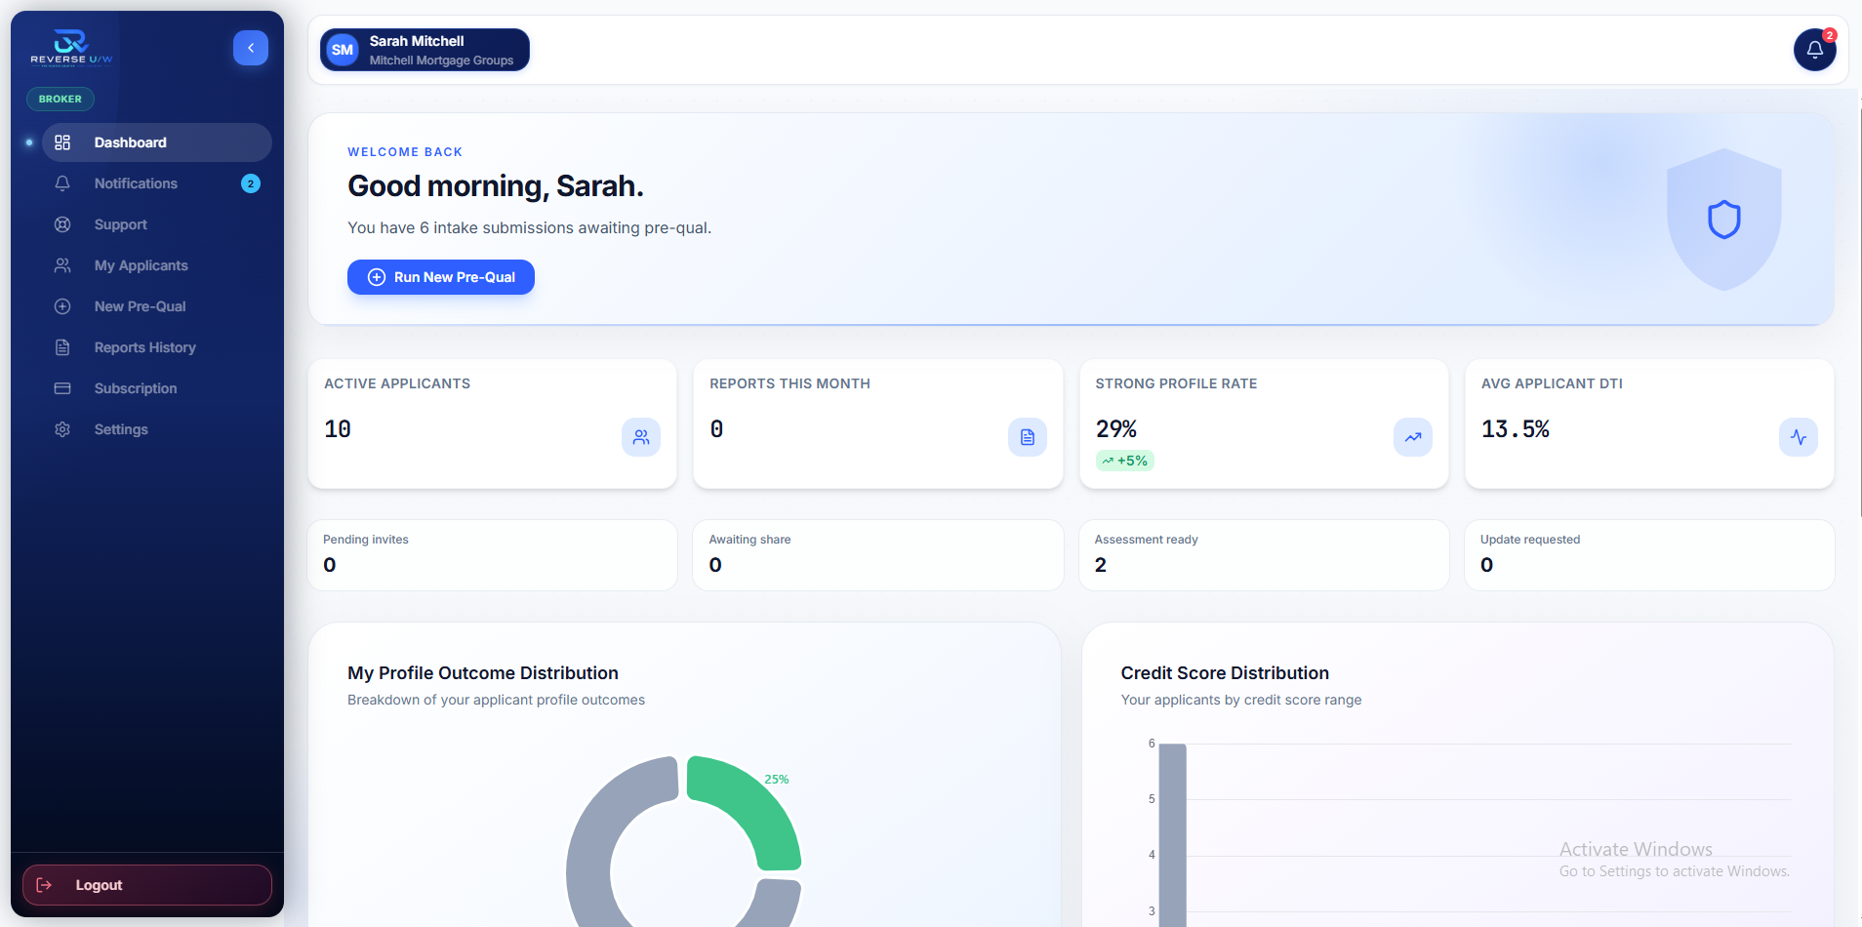Click the sidebar notifications count badge
Viewport: 1862px width, 927px height.
click(x=251, y=183)
